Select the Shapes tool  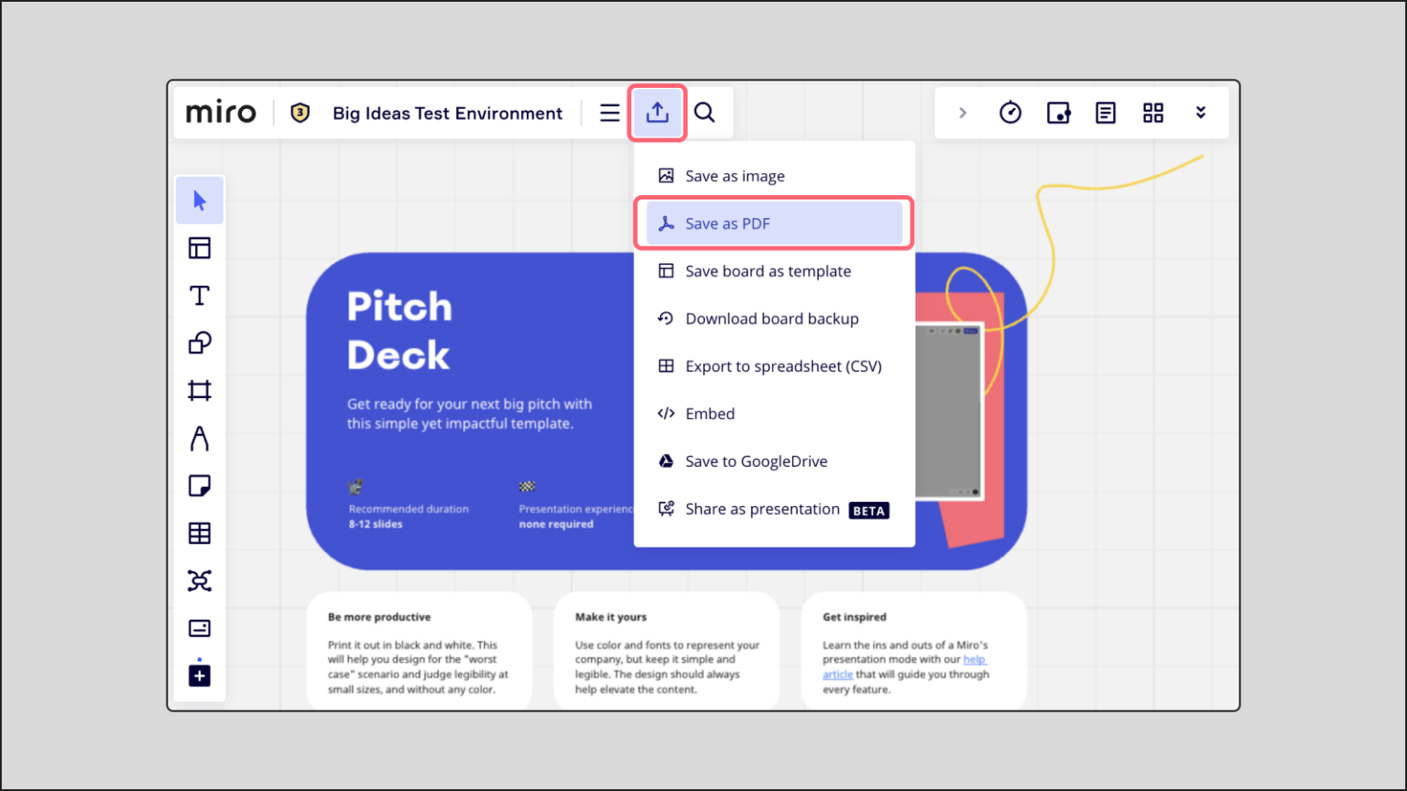coord(200,343)
